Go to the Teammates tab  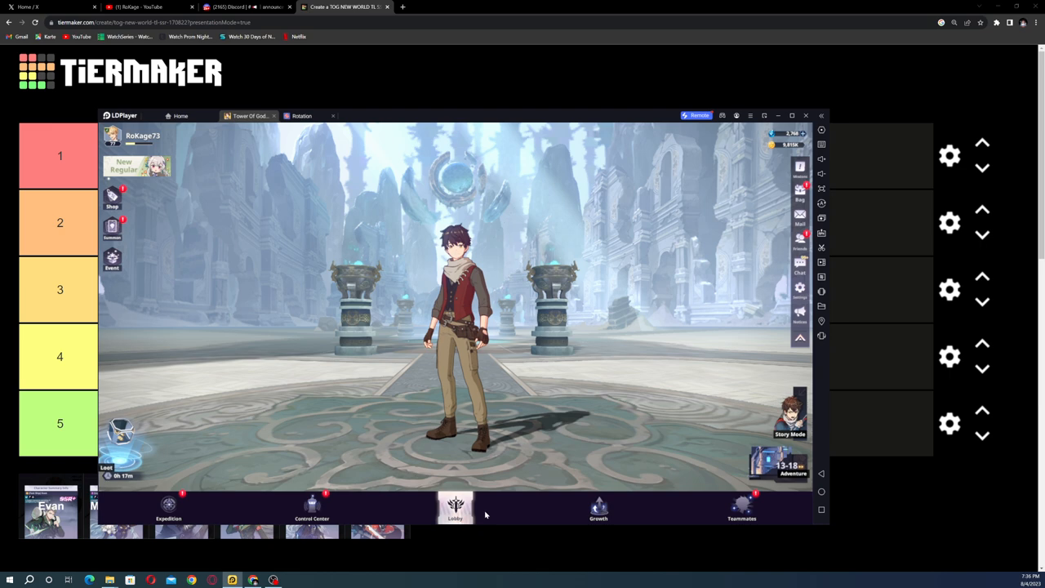click(741, 507)
